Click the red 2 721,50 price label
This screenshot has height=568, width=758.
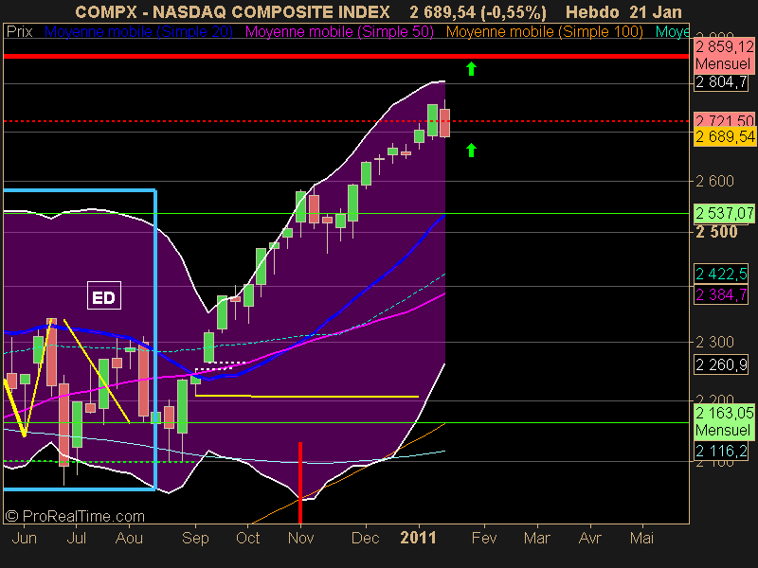tap(724, 120)
